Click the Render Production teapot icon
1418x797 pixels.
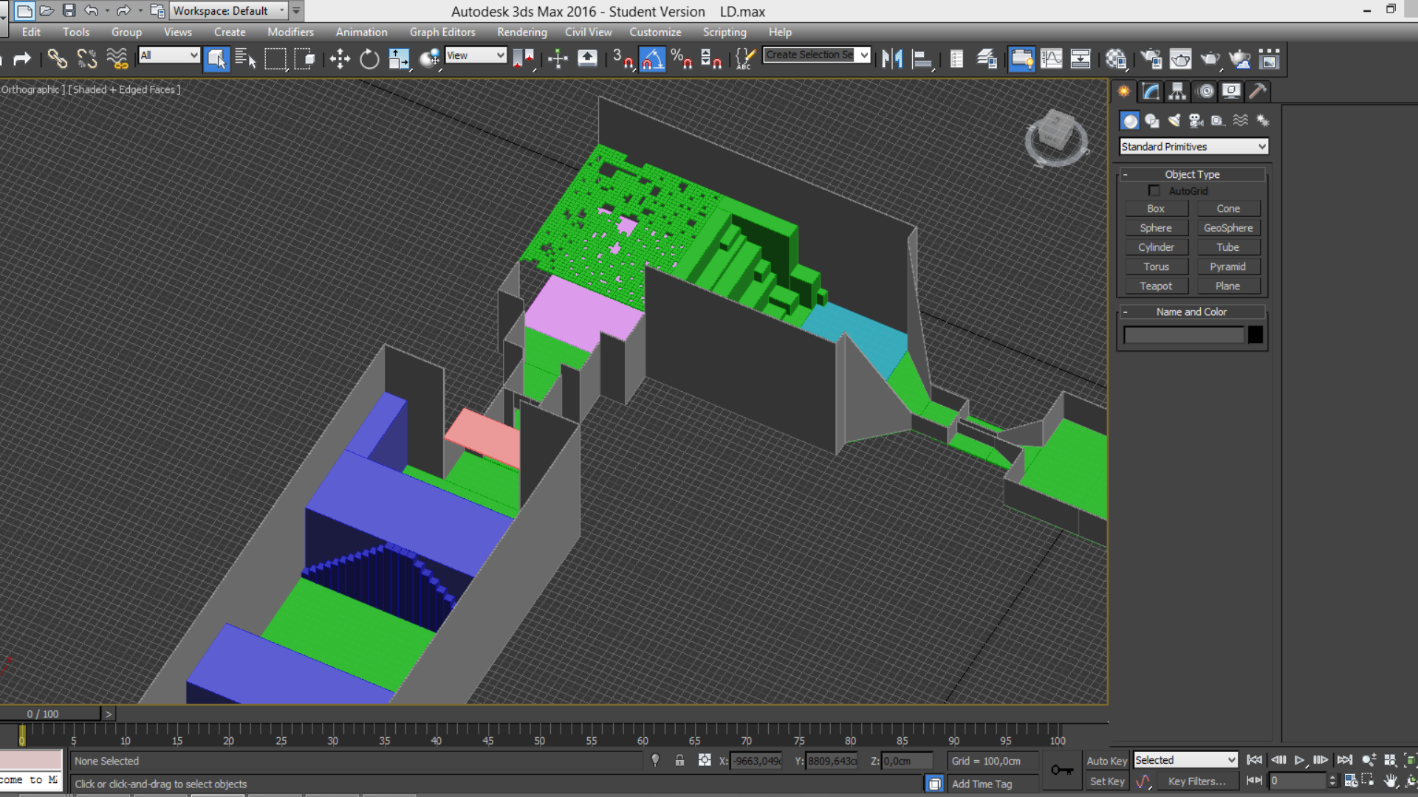tap(1210, 58)
